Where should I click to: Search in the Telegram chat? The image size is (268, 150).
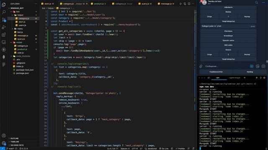[x=257, y=2]
